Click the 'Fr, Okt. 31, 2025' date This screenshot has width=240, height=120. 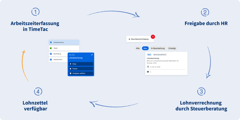click(x=155, y=67)
